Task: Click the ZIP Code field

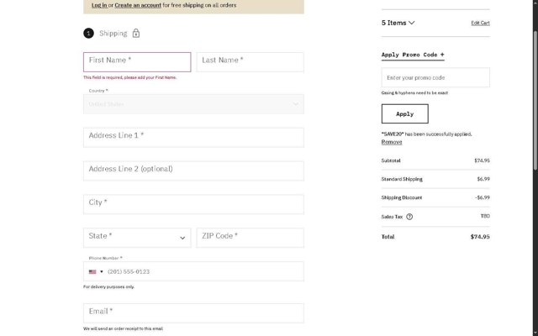Action: 251,238
